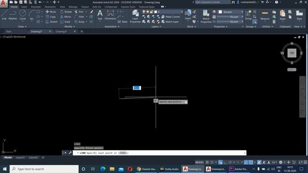Toggle snap mode in status bar

(x=212, y=162)
